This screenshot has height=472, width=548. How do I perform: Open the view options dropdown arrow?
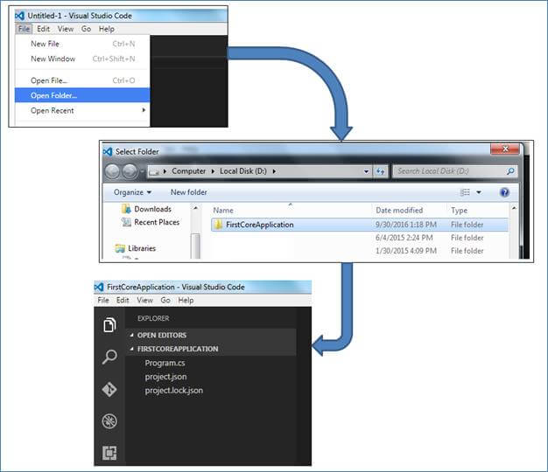[479, 192]
